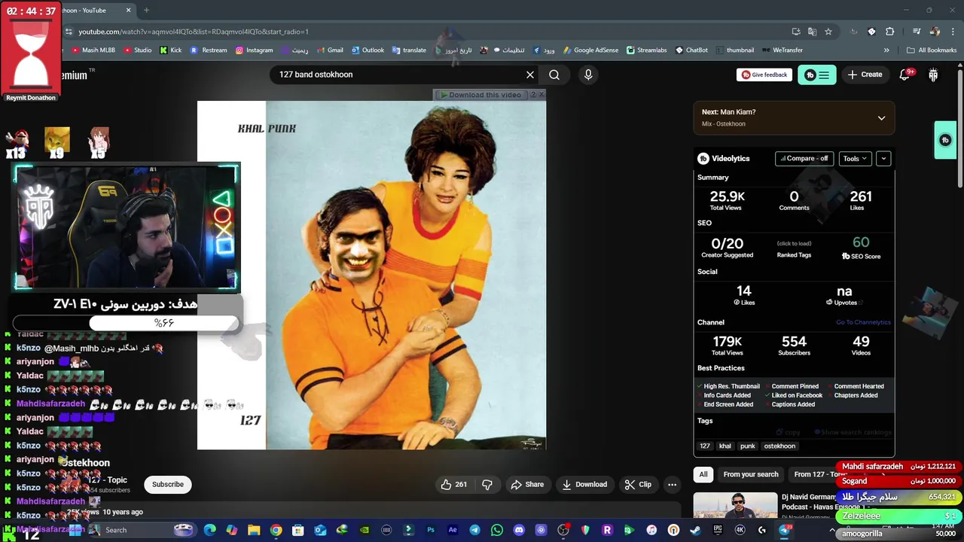Collapse Videolytics panel with chevron

click(x=883, y=159)
